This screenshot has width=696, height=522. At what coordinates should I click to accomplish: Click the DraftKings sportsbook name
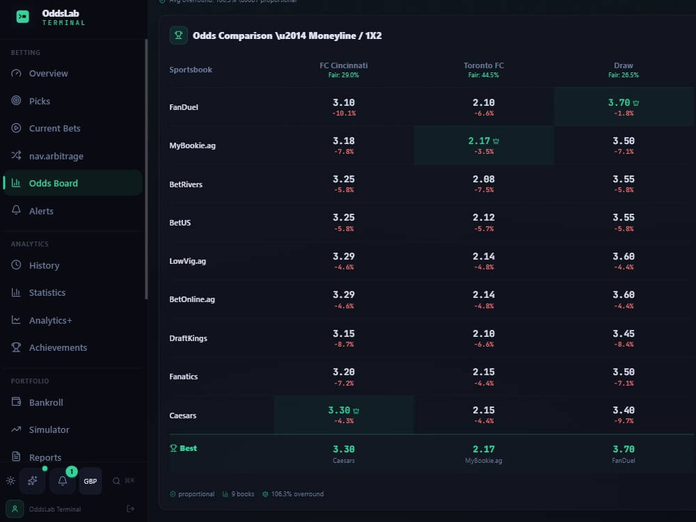pos(188,338)
